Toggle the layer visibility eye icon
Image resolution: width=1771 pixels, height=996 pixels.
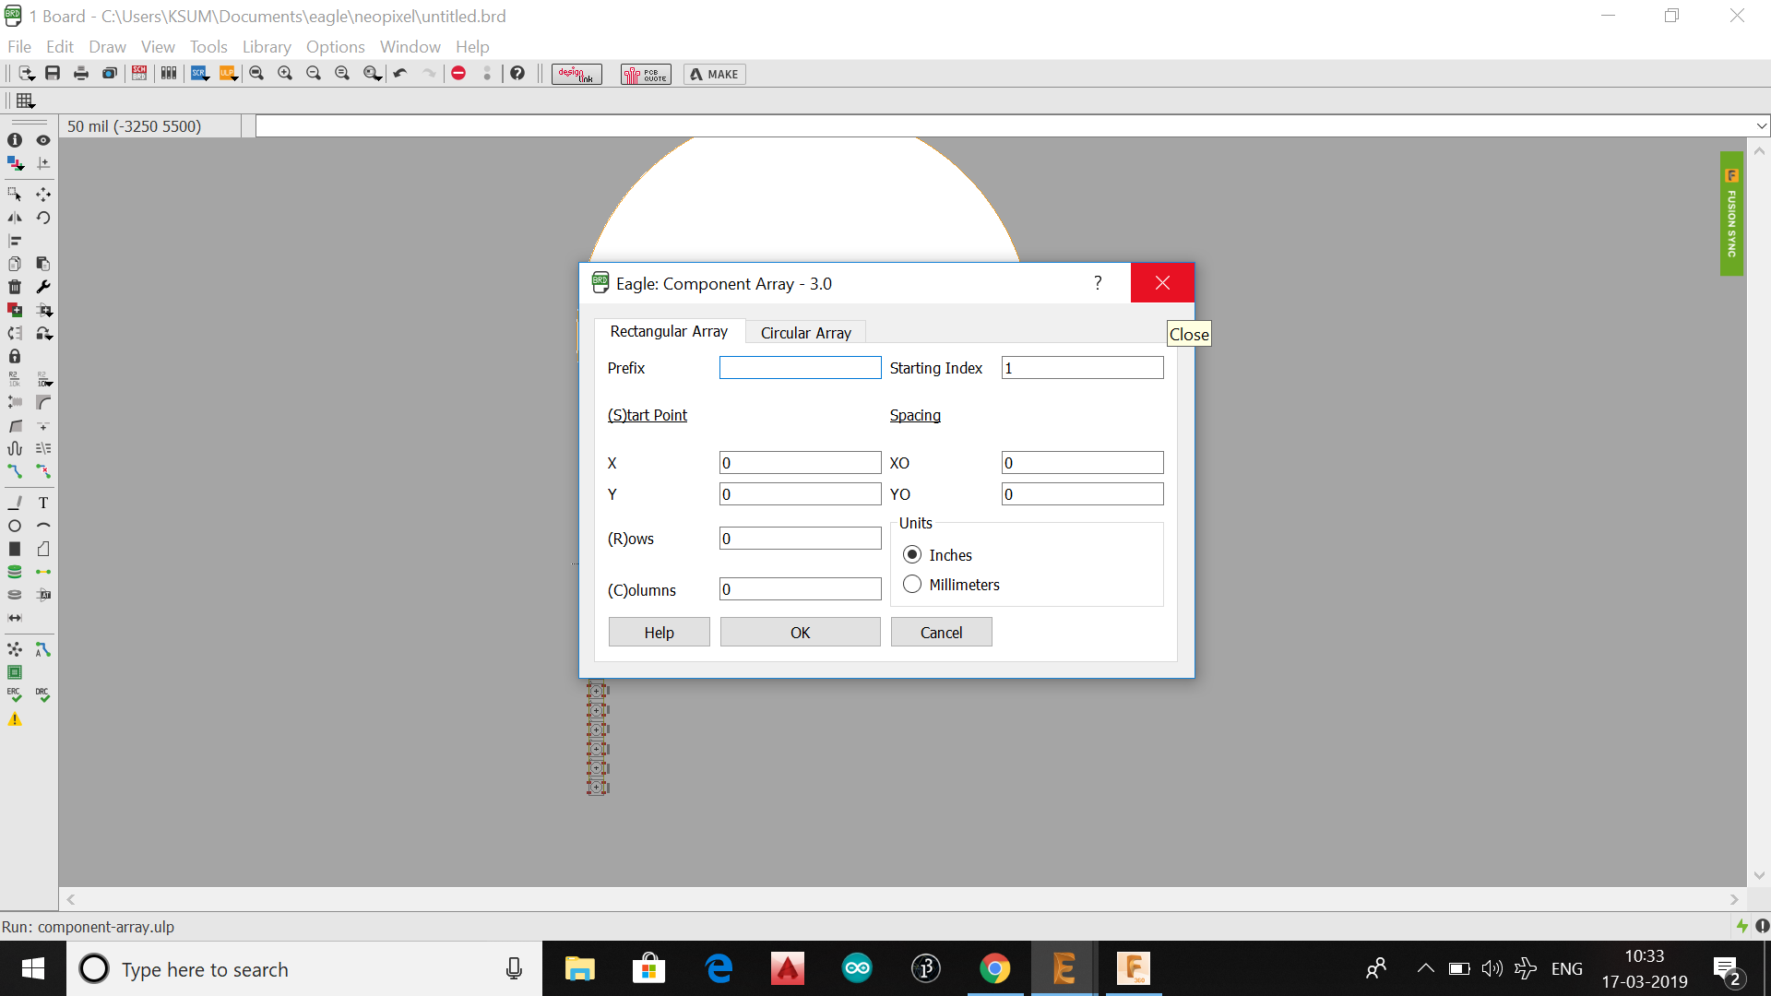42,140
